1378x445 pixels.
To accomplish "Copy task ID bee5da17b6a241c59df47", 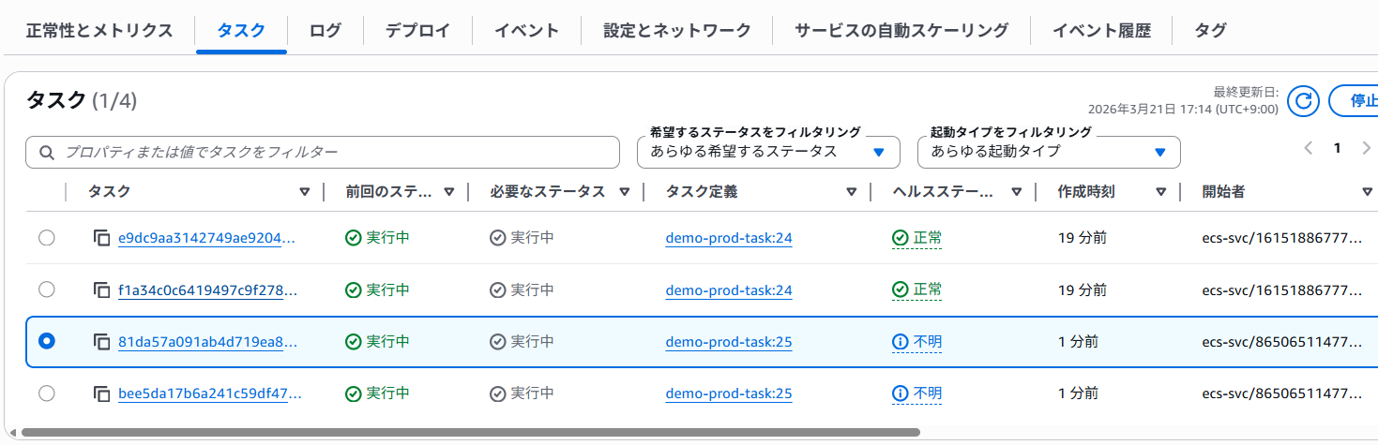I will coord(102,393).
